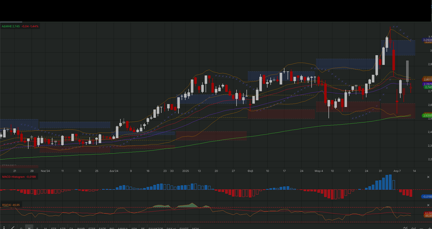This screenshot has width=432, height=229.
Task: Click the chart-type line icon at bottom right
Action: point(405,228)
